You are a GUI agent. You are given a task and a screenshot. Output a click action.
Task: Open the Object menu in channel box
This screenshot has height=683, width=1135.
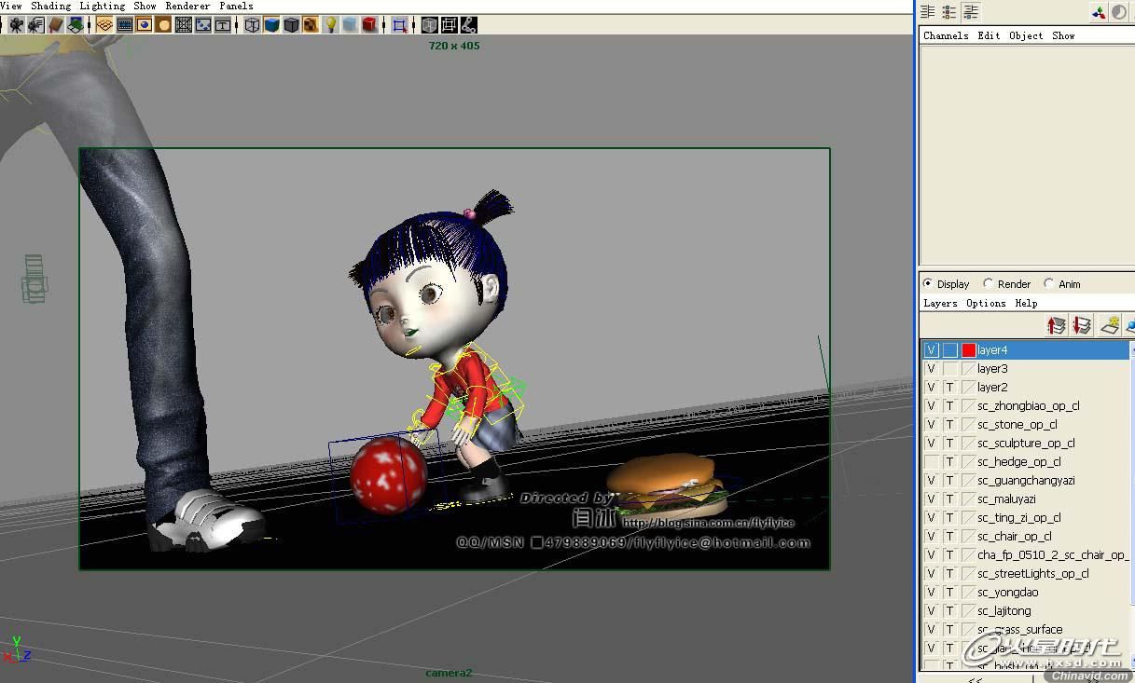1026,35
